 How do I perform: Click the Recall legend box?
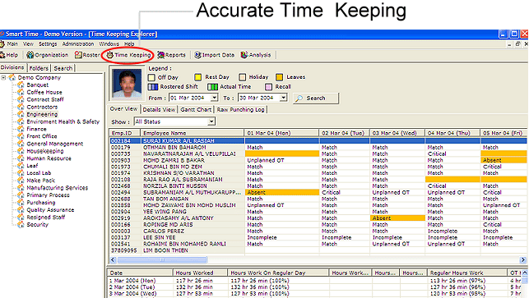coord(268,87)
